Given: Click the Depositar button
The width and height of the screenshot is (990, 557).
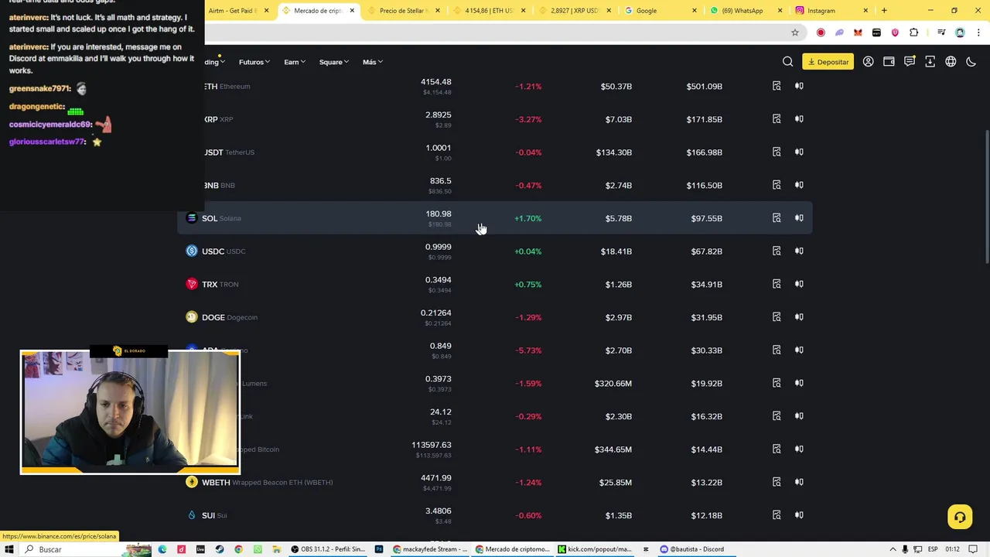Looking at the screenshot, I should pyautogui.click(x=828, y=62).
